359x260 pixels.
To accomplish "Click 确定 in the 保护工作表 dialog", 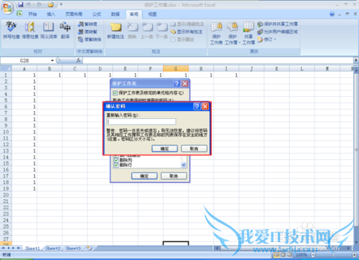I will tap(144, 176).
